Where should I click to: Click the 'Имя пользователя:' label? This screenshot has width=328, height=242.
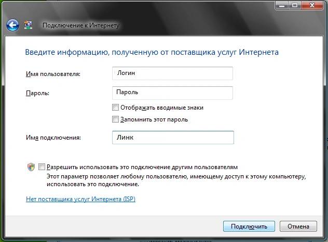click(x=53, y=74)
